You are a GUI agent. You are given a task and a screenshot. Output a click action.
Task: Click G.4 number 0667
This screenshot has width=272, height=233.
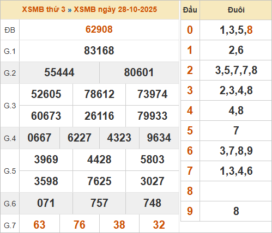click(39, 138)
